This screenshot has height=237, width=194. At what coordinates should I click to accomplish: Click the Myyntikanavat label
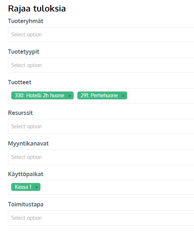tap(28, 144)
